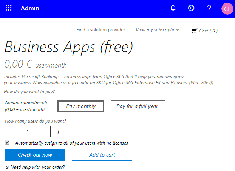This screenshot has width=235, height=171.
Task: Open View my subscriptions link
Action: [158, 30]
